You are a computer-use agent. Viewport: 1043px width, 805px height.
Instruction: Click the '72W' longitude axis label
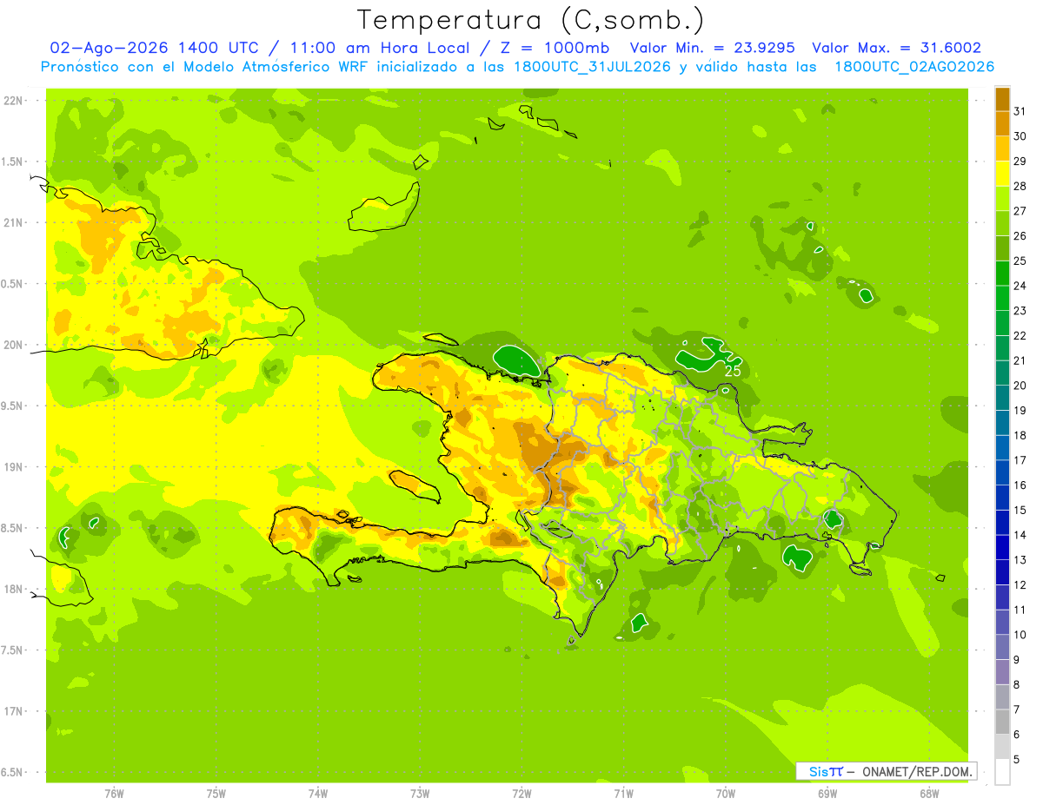(521, 795)
